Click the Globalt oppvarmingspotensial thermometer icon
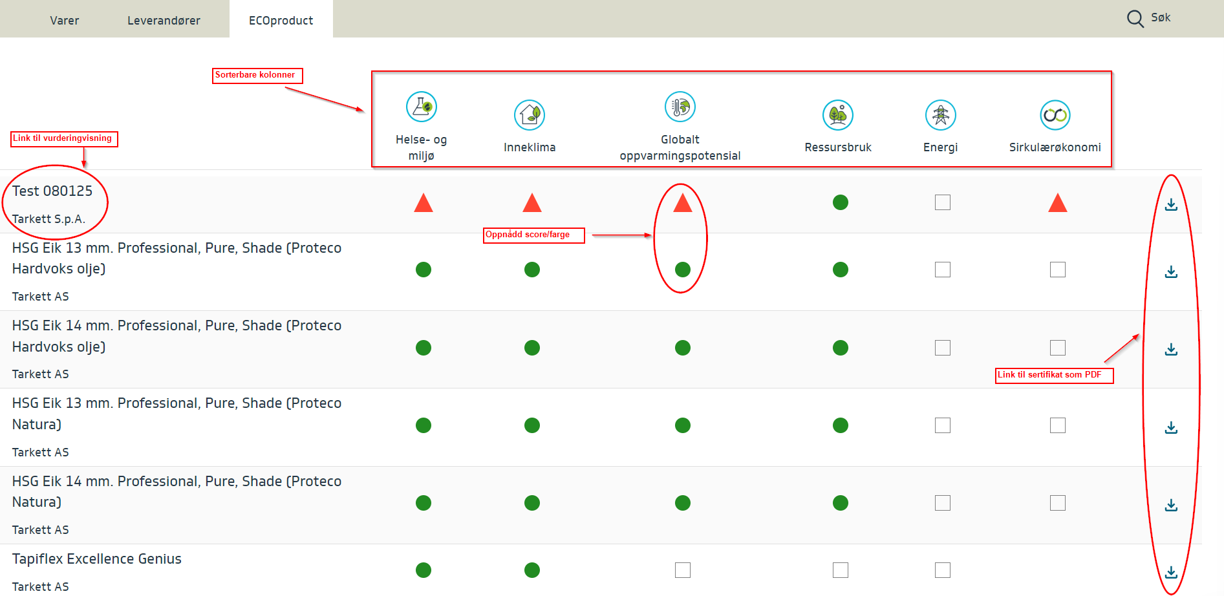Image resolution: width=1224 pixels, height=596 pixels. (680, 107)
